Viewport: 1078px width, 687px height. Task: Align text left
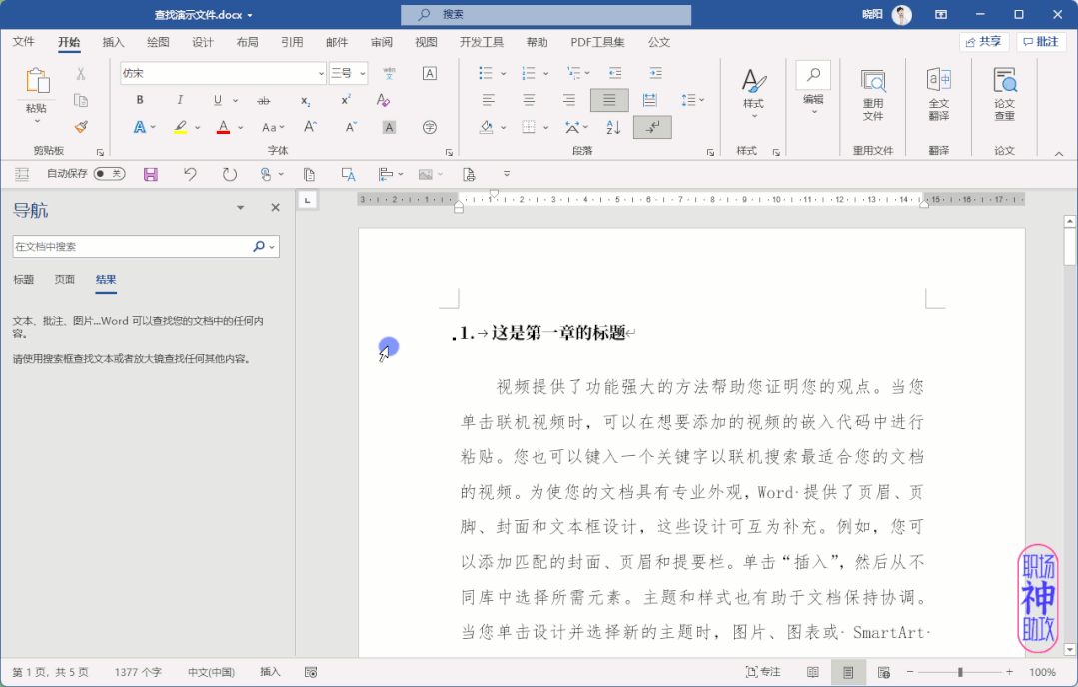click(489, 100)
